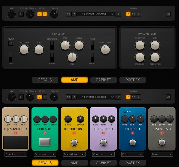Toggle the top Gate power icon
The width and height of the screenshot is (179, 167).
[21, 14]
